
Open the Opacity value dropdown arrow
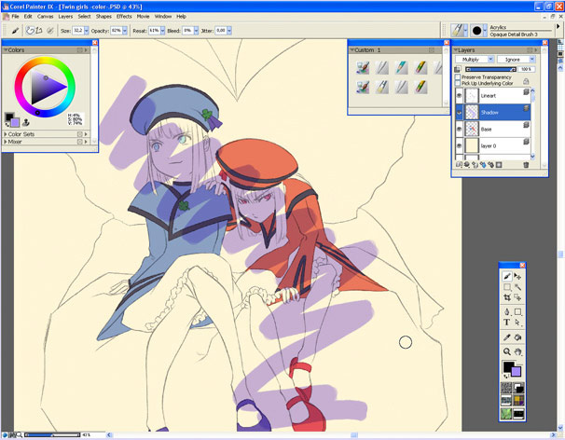point(125,31)
